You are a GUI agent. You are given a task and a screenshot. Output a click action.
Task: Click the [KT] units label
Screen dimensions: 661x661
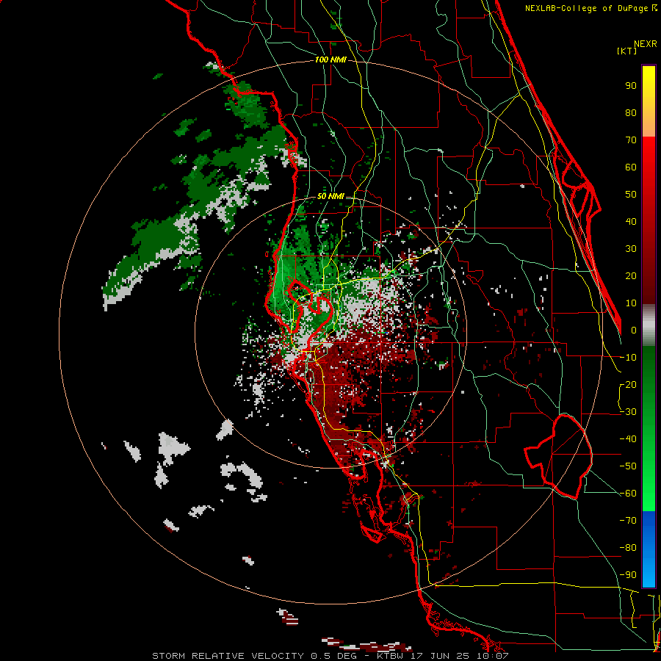click(626, 51)
